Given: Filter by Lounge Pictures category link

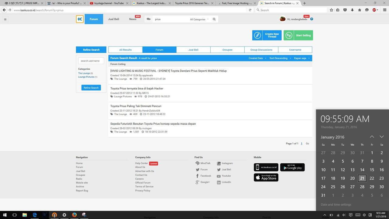Looking at the screenshot, I should coord(86,77).
